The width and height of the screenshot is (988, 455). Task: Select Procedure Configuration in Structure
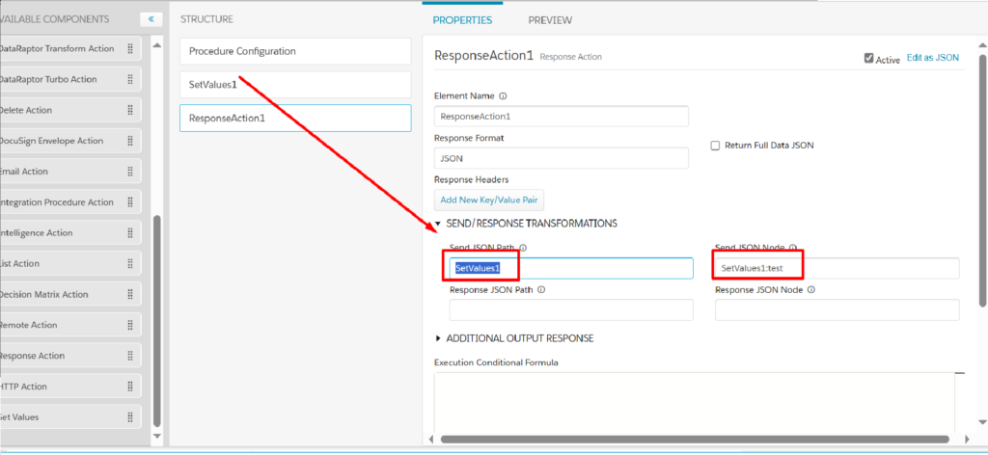(x=295, y=51)
